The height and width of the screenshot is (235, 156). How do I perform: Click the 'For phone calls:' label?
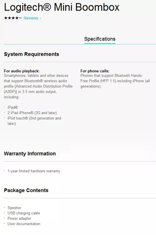tap(95, 71)
